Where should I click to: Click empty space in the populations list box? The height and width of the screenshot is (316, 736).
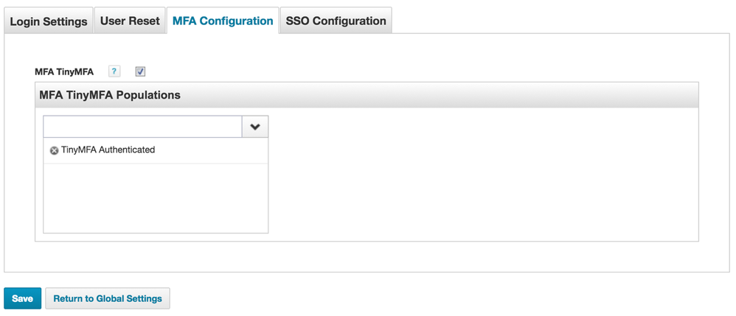tap(155, 199)
